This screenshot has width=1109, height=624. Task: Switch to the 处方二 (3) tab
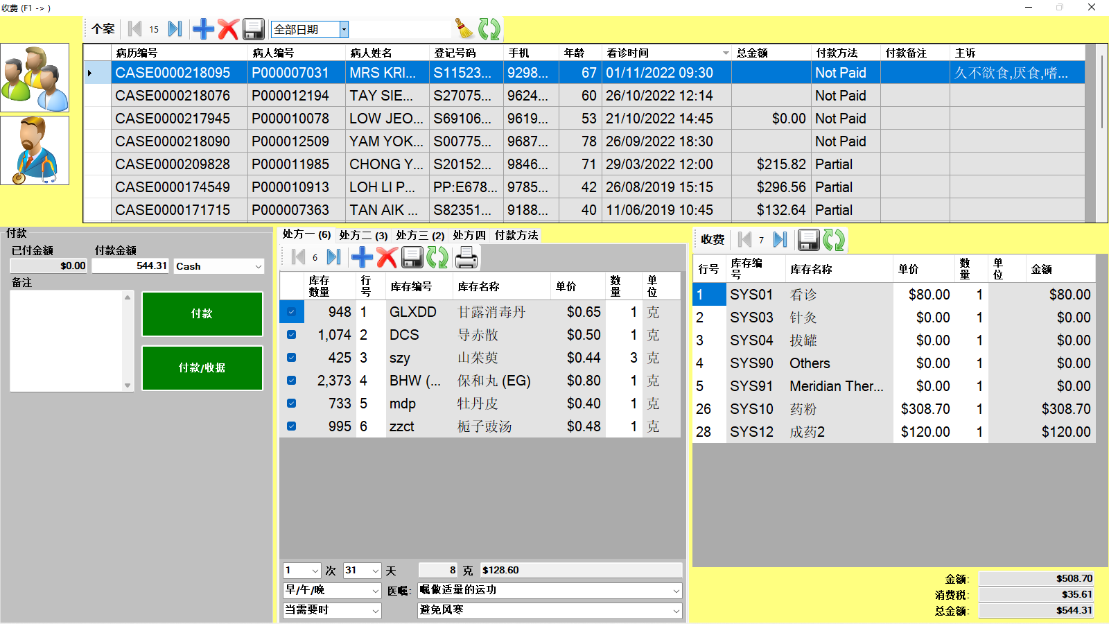(x=363, y=236)
